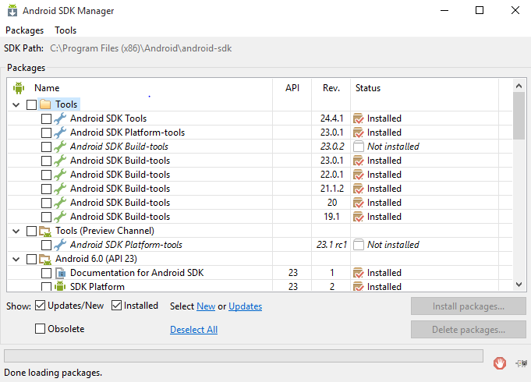Check the Documentation for Android SDK checkbox
This screenshot has width=531, height=382.
click(46, 274)
